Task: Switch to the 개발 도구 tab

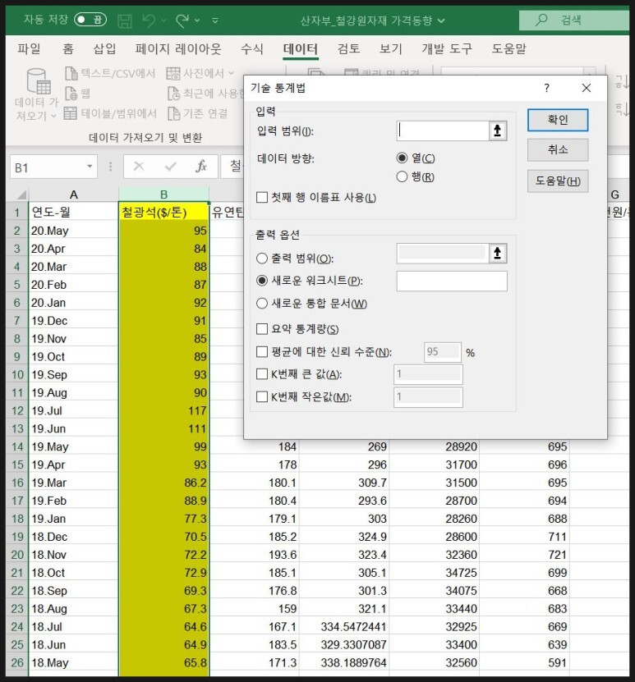Action: (447, 48)
